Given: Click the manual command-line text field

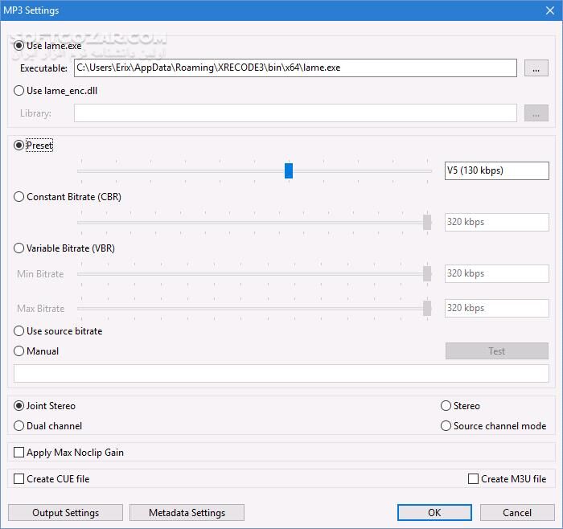Looking at the screenshot, I should click(x=281, y=373).
